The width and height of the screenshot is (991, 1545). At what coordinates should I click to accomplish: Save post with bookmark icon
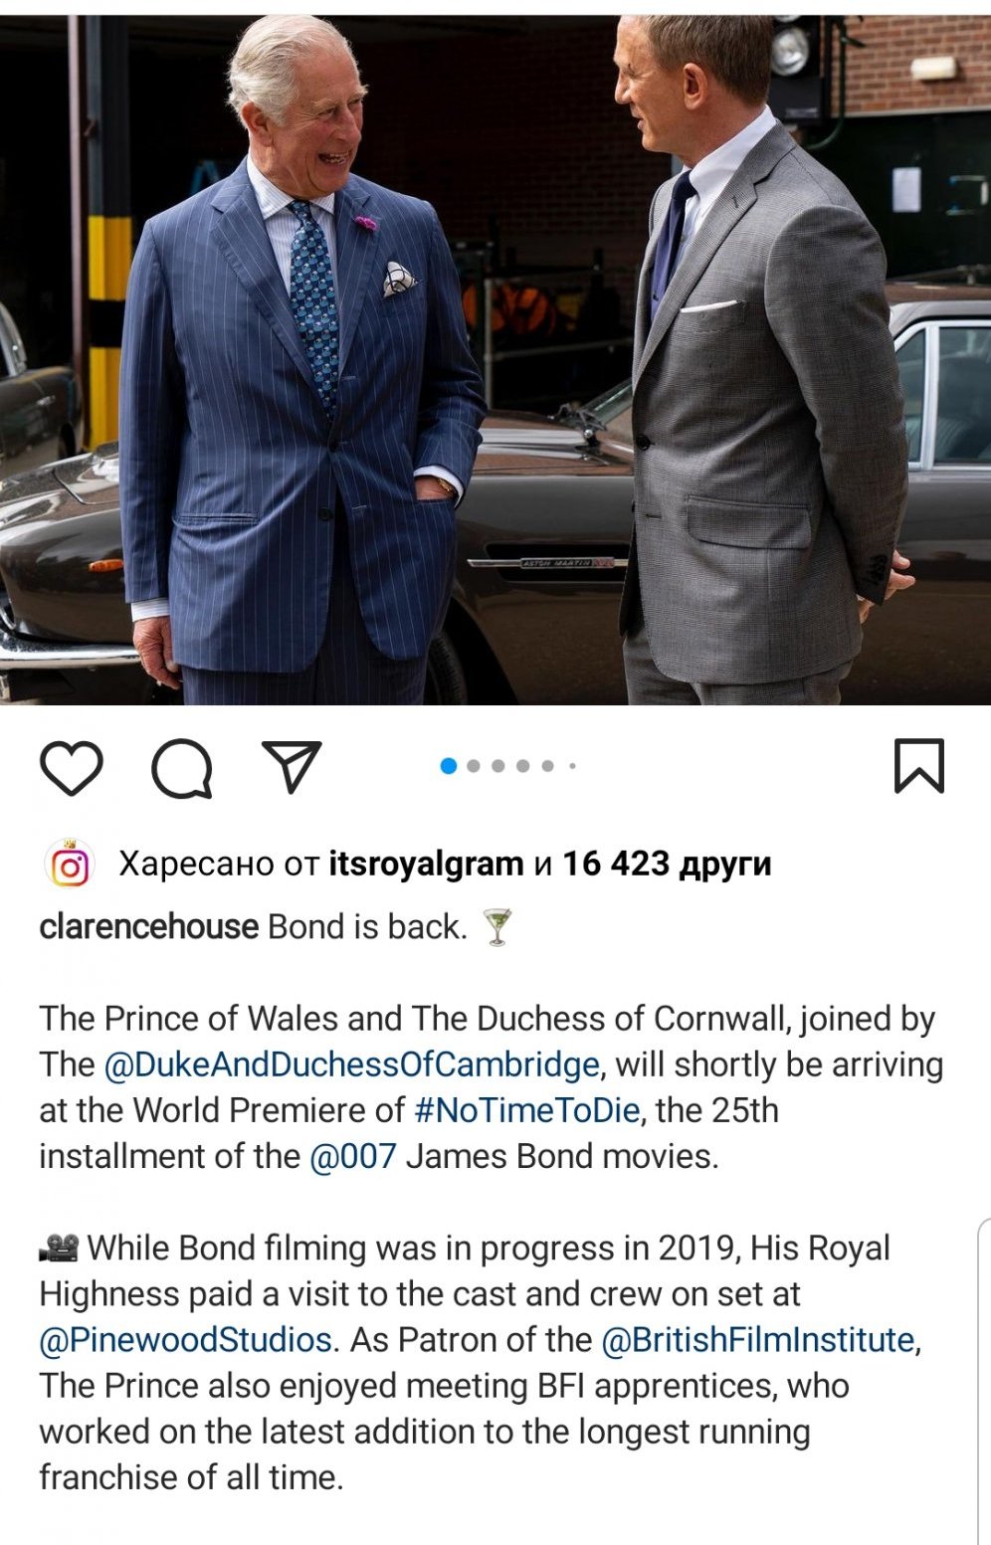918,766
